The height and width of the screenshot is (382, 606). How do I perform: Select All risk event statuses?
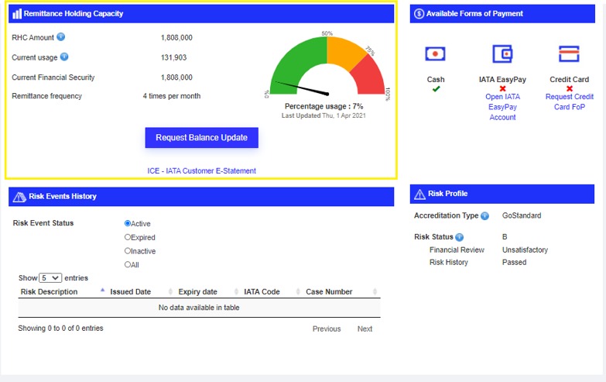[x=128, y=265]
